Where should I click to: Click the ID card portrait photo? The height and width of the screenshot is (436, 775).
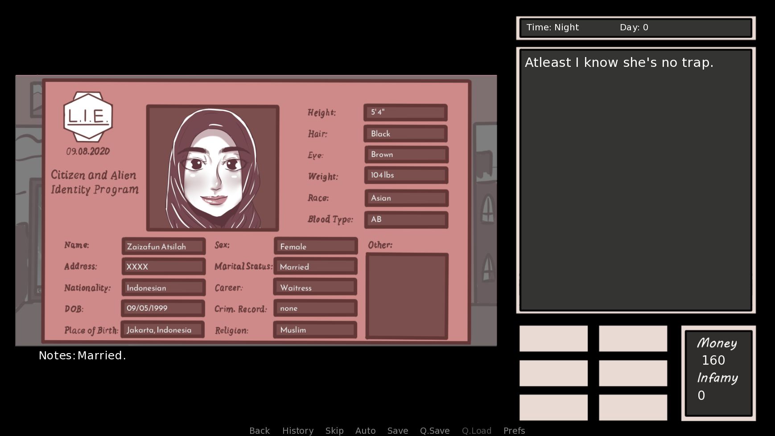(213, 168)
